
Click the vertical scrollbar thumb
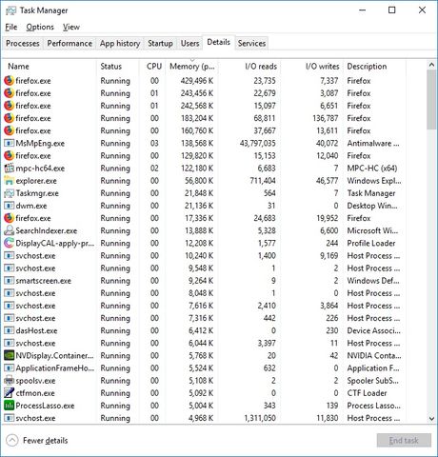click(431, 100)
